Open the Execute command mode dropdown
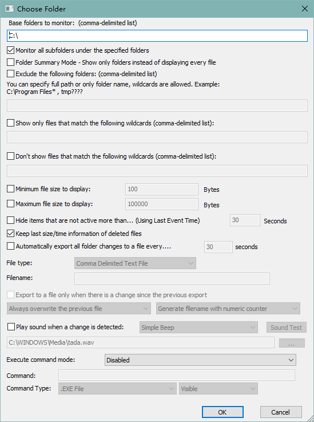 pos(200,360)
